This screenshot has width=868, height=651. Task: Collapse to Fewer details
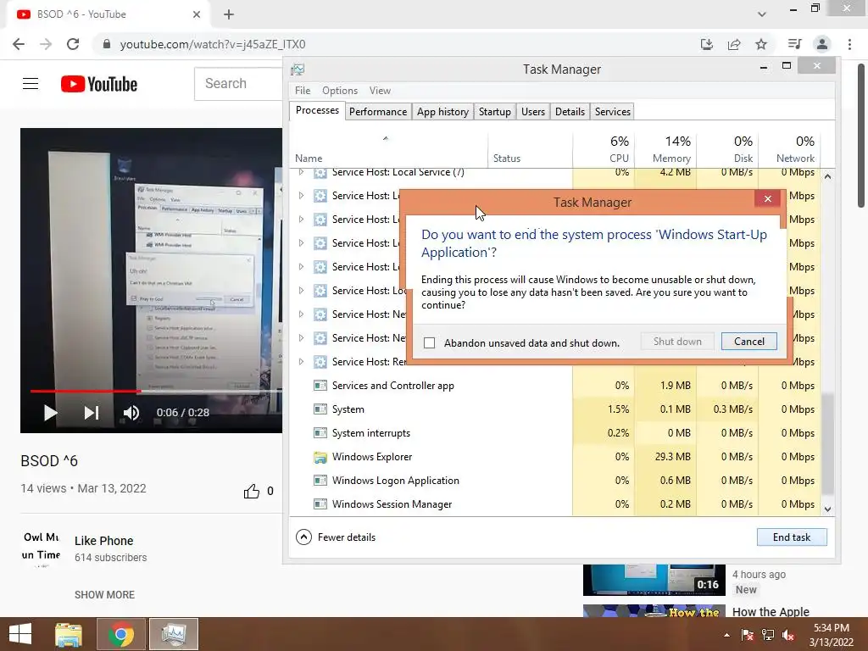click(x=336, y=537)
